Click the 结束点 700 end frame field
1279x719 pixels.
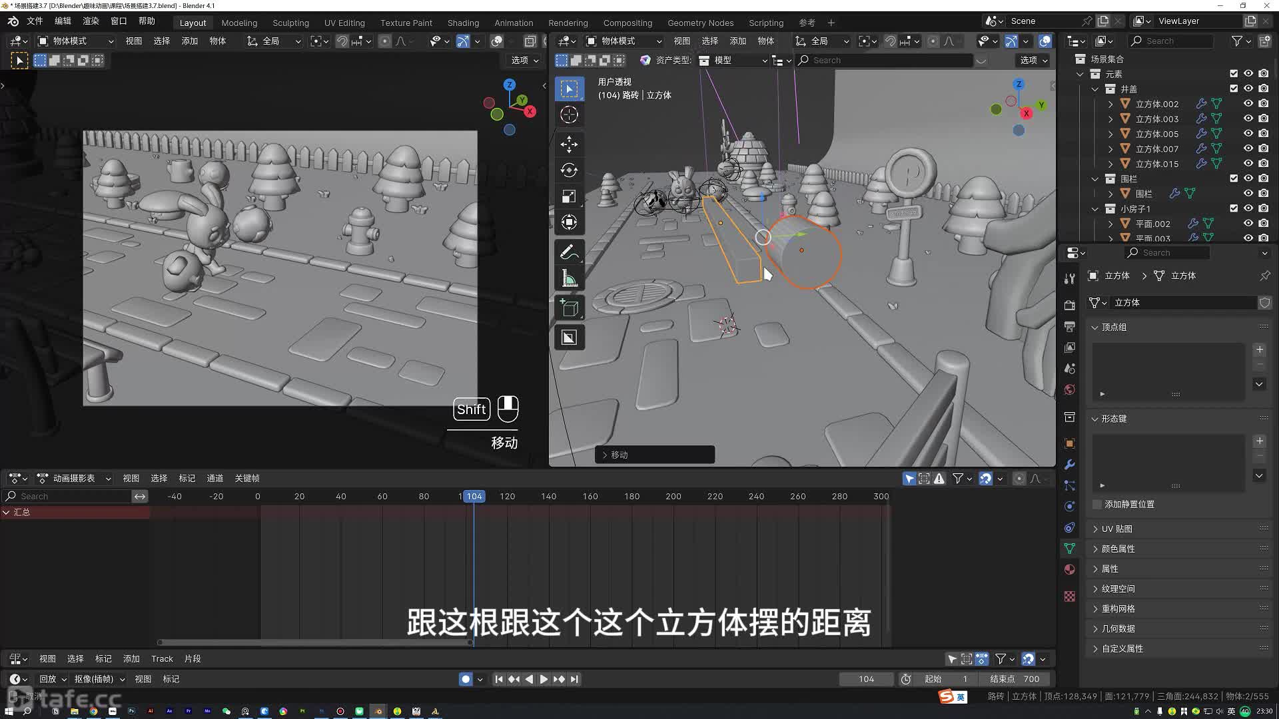[1015, 679]
